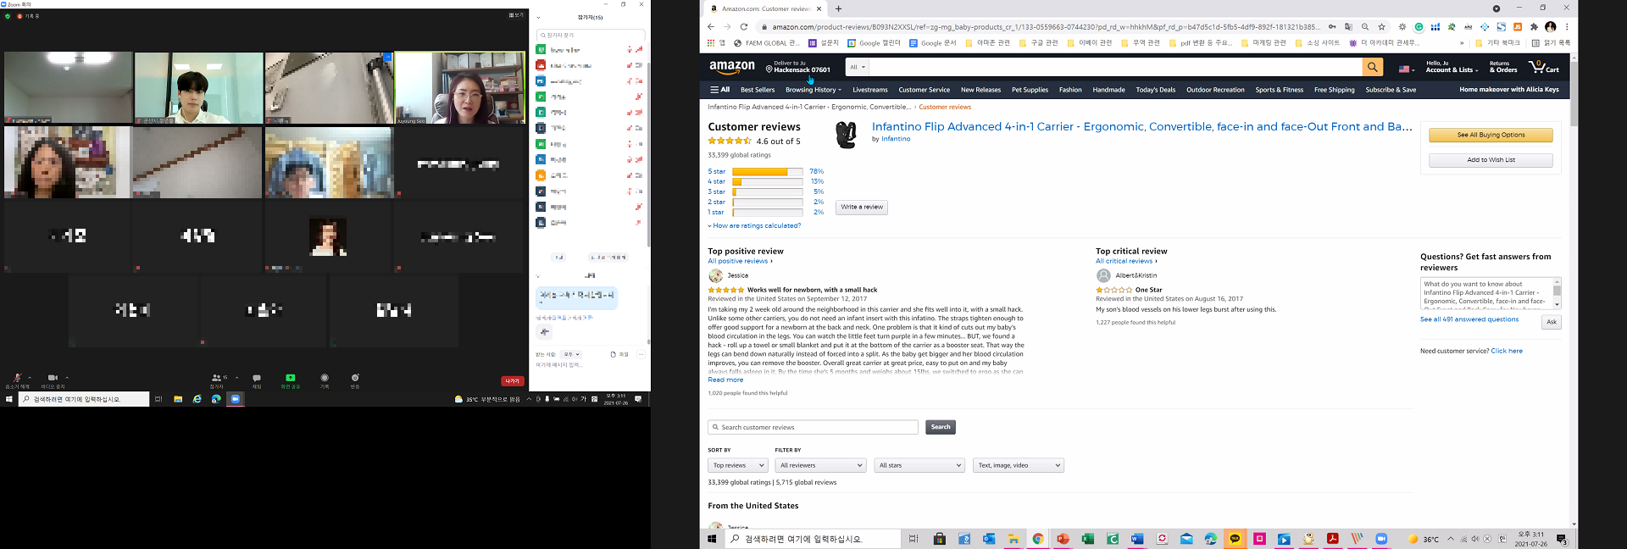Open the All stars filter dropdown
The image size is (1627, 549).
coord(919,465)
